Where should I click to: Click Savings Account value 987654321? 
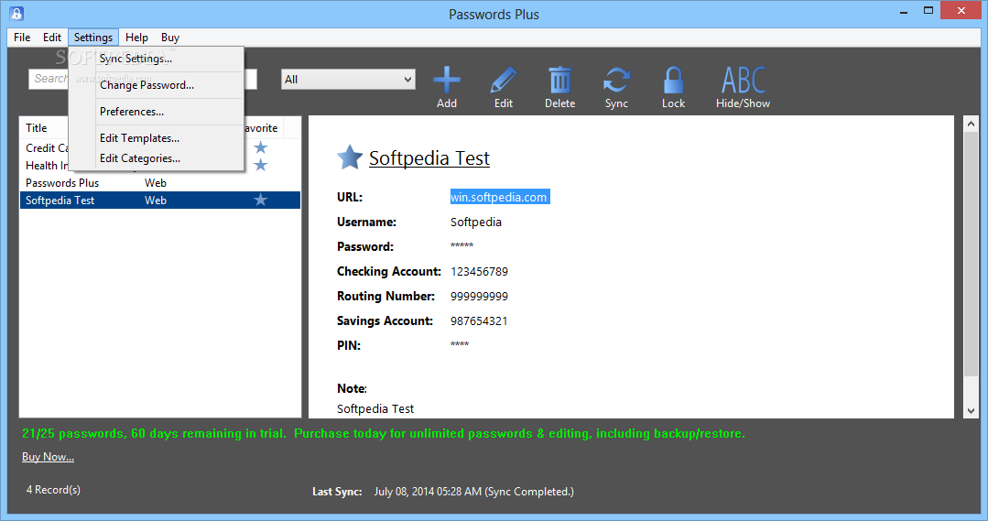coord(479,320)
